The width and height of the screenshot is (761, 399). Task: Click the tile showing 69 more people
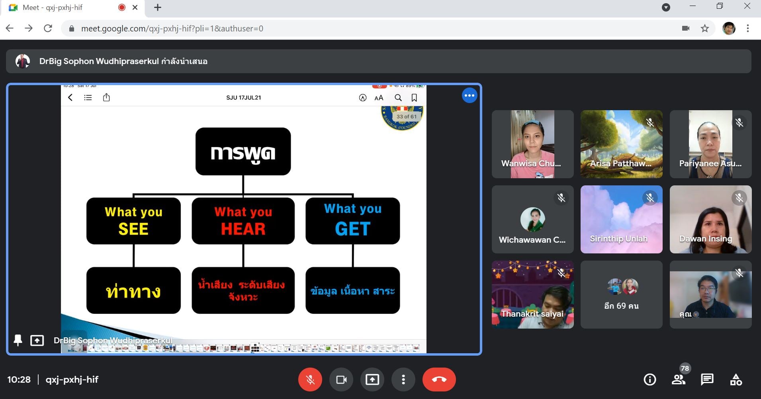coord(621,295)
